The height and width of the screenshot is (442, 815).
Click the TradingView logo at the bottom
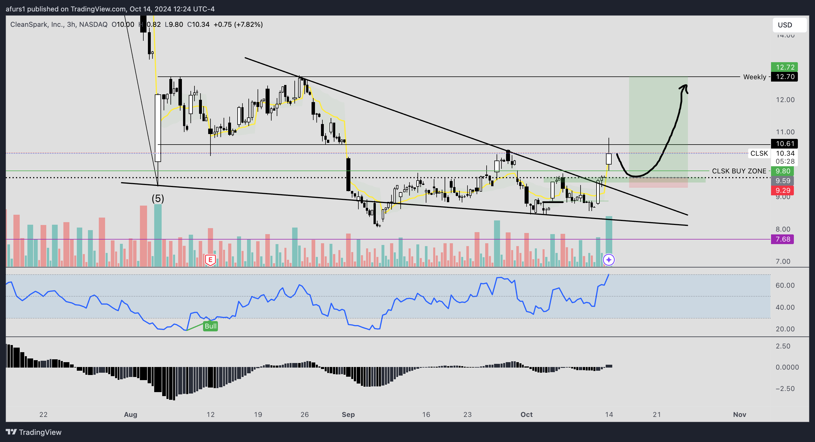33,432
